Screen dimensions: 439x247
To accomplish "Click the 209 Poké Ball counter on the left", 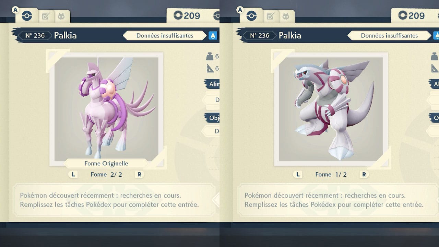I will [x=187, y=15].
